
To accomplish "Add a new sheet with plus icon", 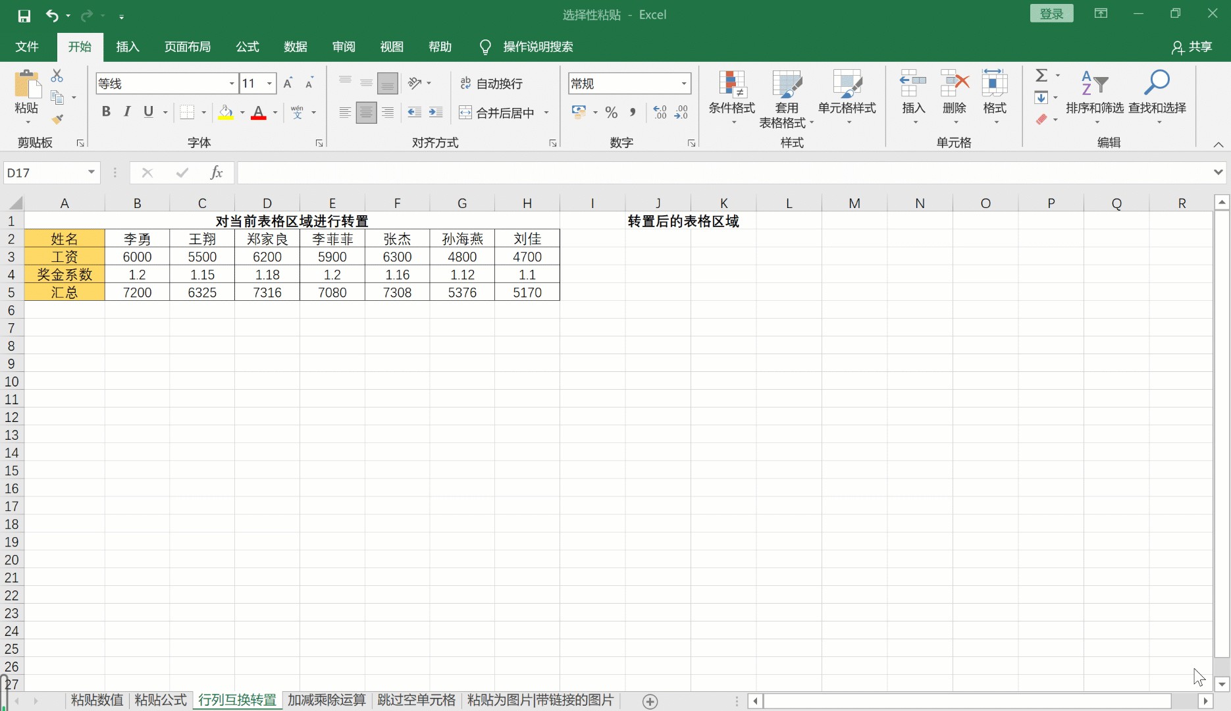I will click(x=650, y=702).
